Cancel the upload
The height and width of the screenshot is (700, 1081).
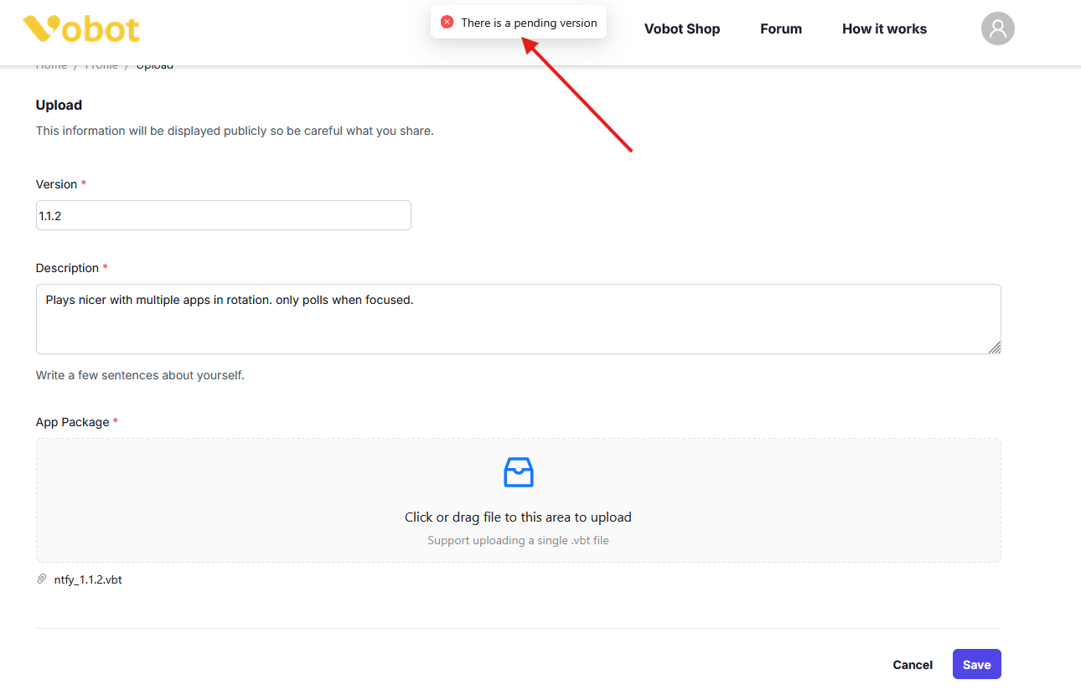[x=913, y=665]
